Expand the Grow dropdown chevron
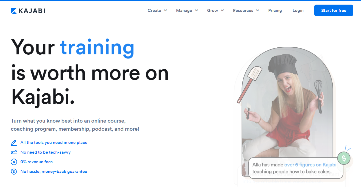Screen dimensions: 361x187 tap(222, 11)
